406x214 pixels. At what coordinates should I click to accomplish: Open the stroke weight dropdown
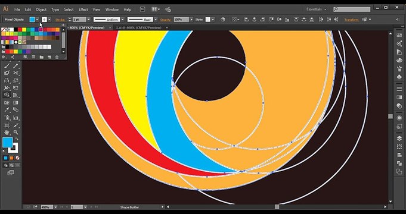tap(89, 20)
